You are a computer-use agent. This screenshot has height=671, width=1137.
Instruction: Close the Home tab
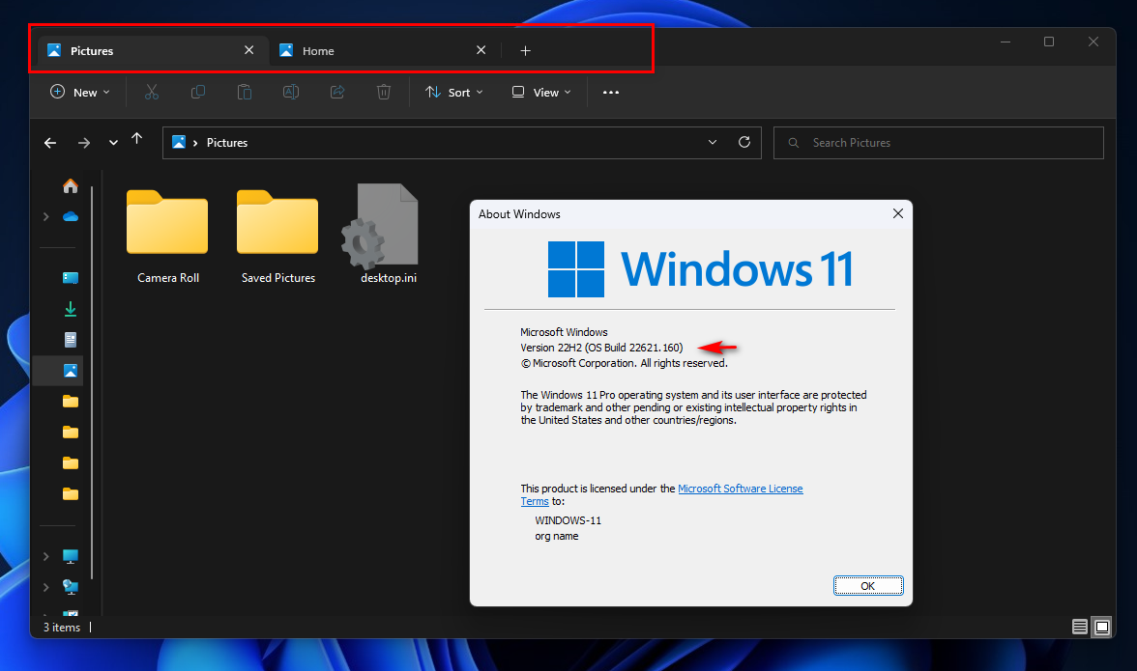[x=481, y=50]
